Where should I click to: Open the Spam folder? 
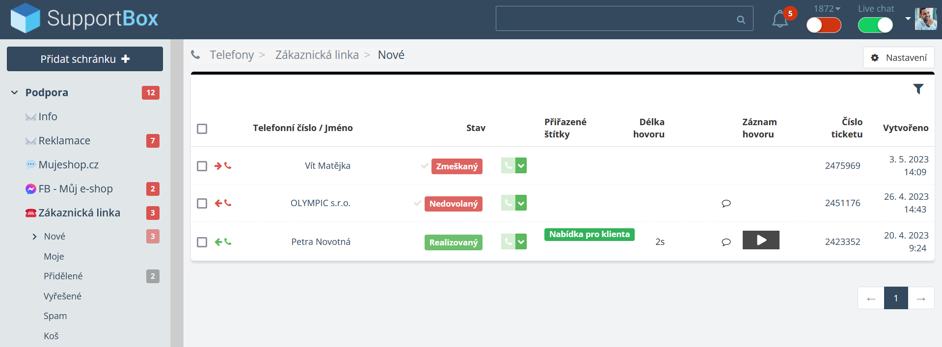55,316
